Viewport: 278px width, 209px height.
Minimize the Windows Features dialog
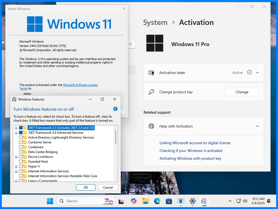90,99
